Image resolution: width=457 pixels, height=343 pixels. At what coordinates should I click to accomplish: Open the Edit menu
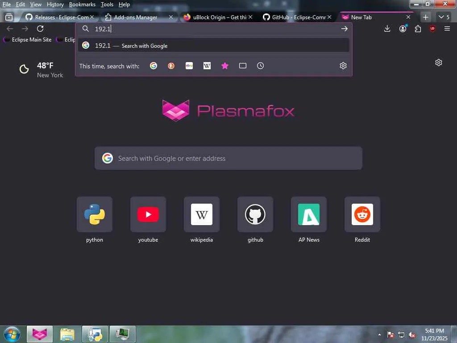(20, 4)
